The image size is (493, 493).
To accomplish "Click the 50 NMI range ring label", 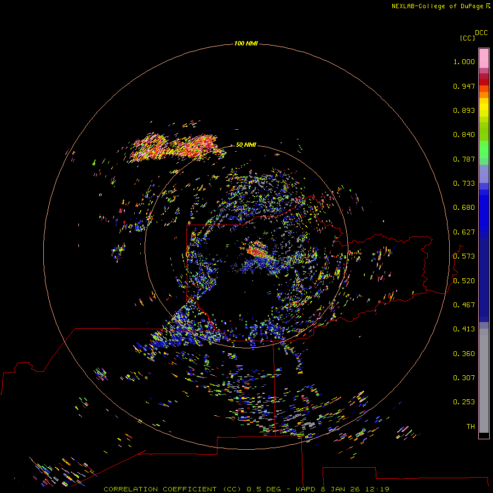I will pos(246,145).
